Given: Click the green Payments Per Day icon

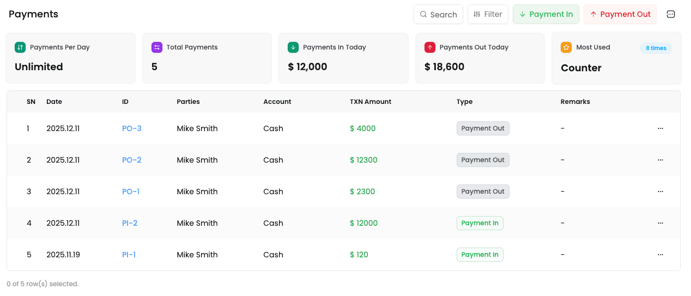Looking at the screenshot, I should (x=20, y=47).
